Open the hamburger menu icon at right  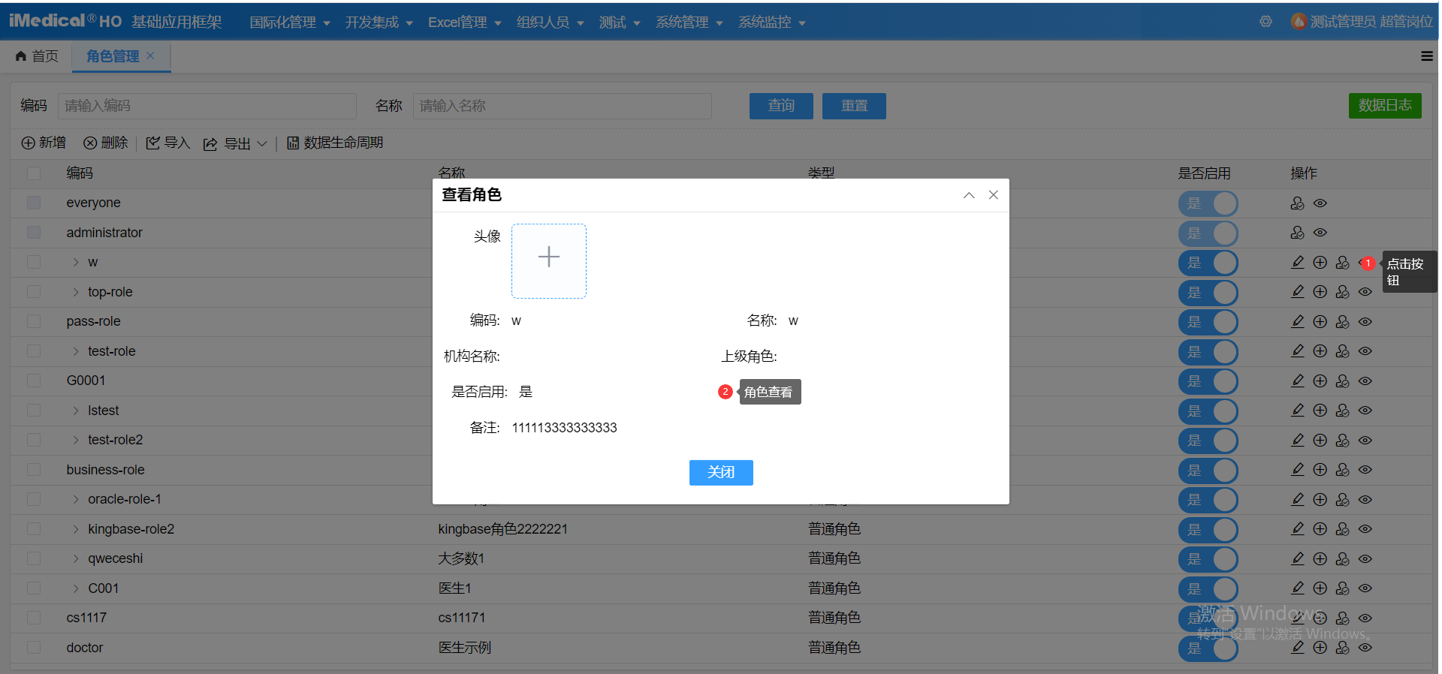[1427, 56]
